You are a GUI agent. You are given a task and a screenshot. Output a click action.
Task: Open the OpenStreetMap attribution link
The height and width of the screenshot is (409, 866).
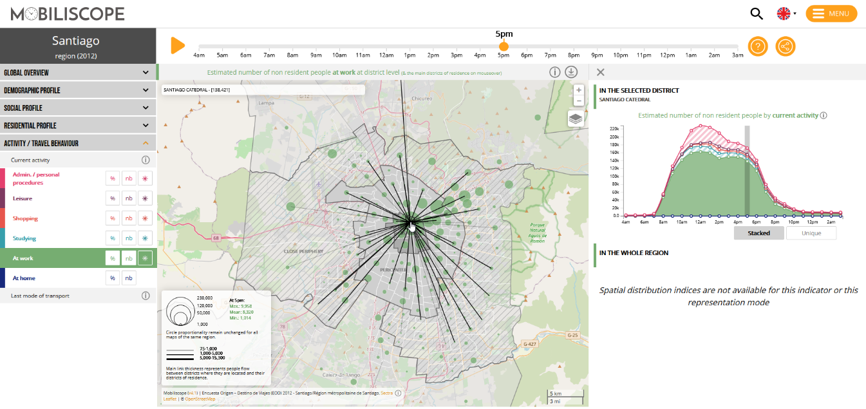point(202,399)
